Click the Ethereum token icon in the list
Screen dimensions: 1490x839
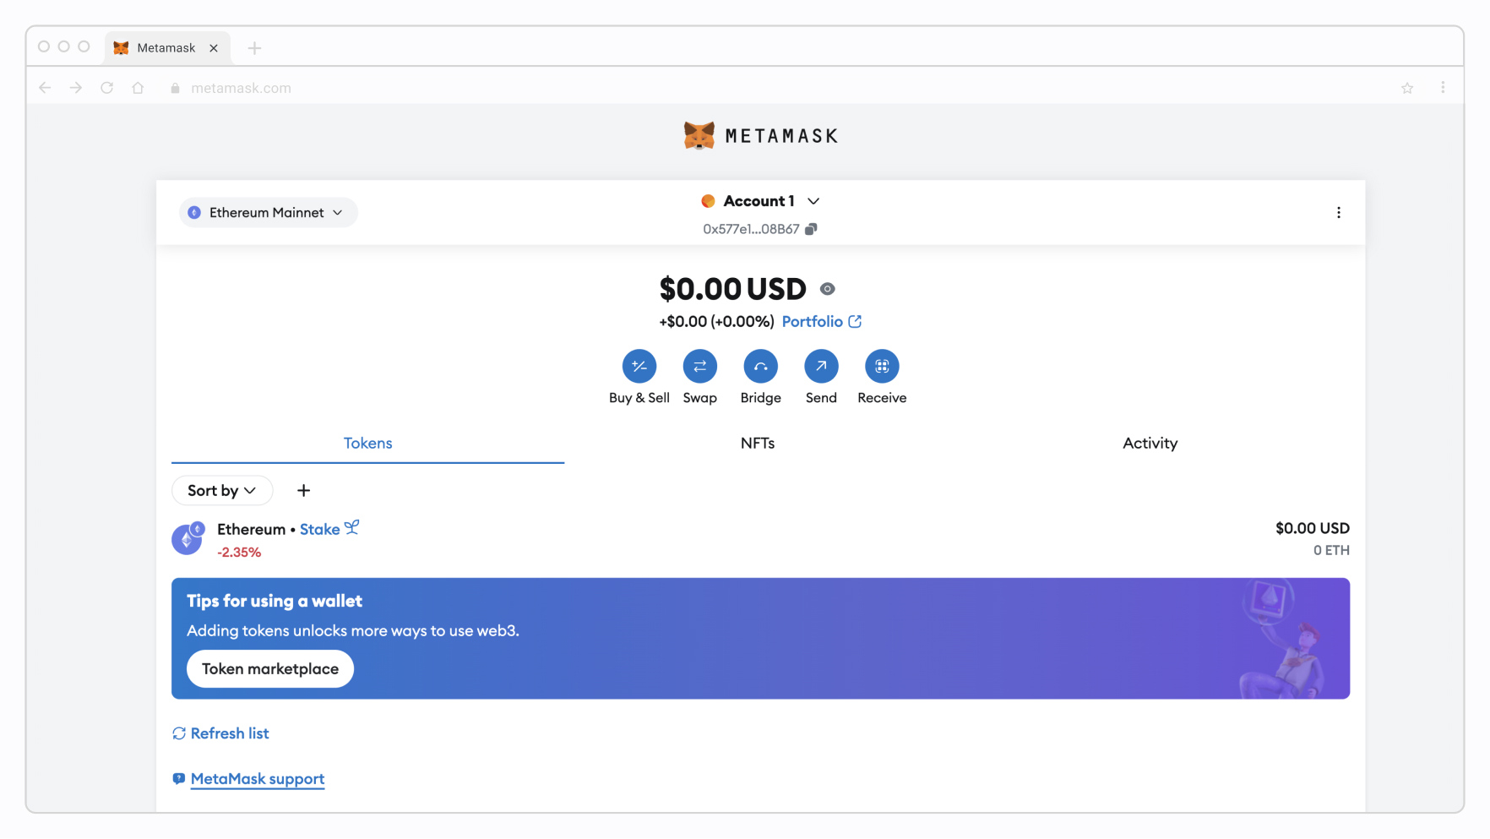[x=188, y=538]
